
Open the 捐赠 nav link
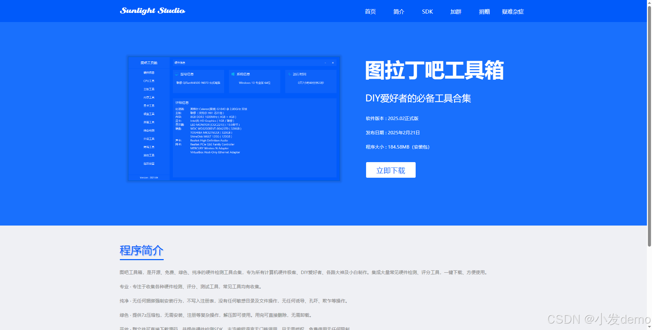pyautogui.click(x=484, y=12)
